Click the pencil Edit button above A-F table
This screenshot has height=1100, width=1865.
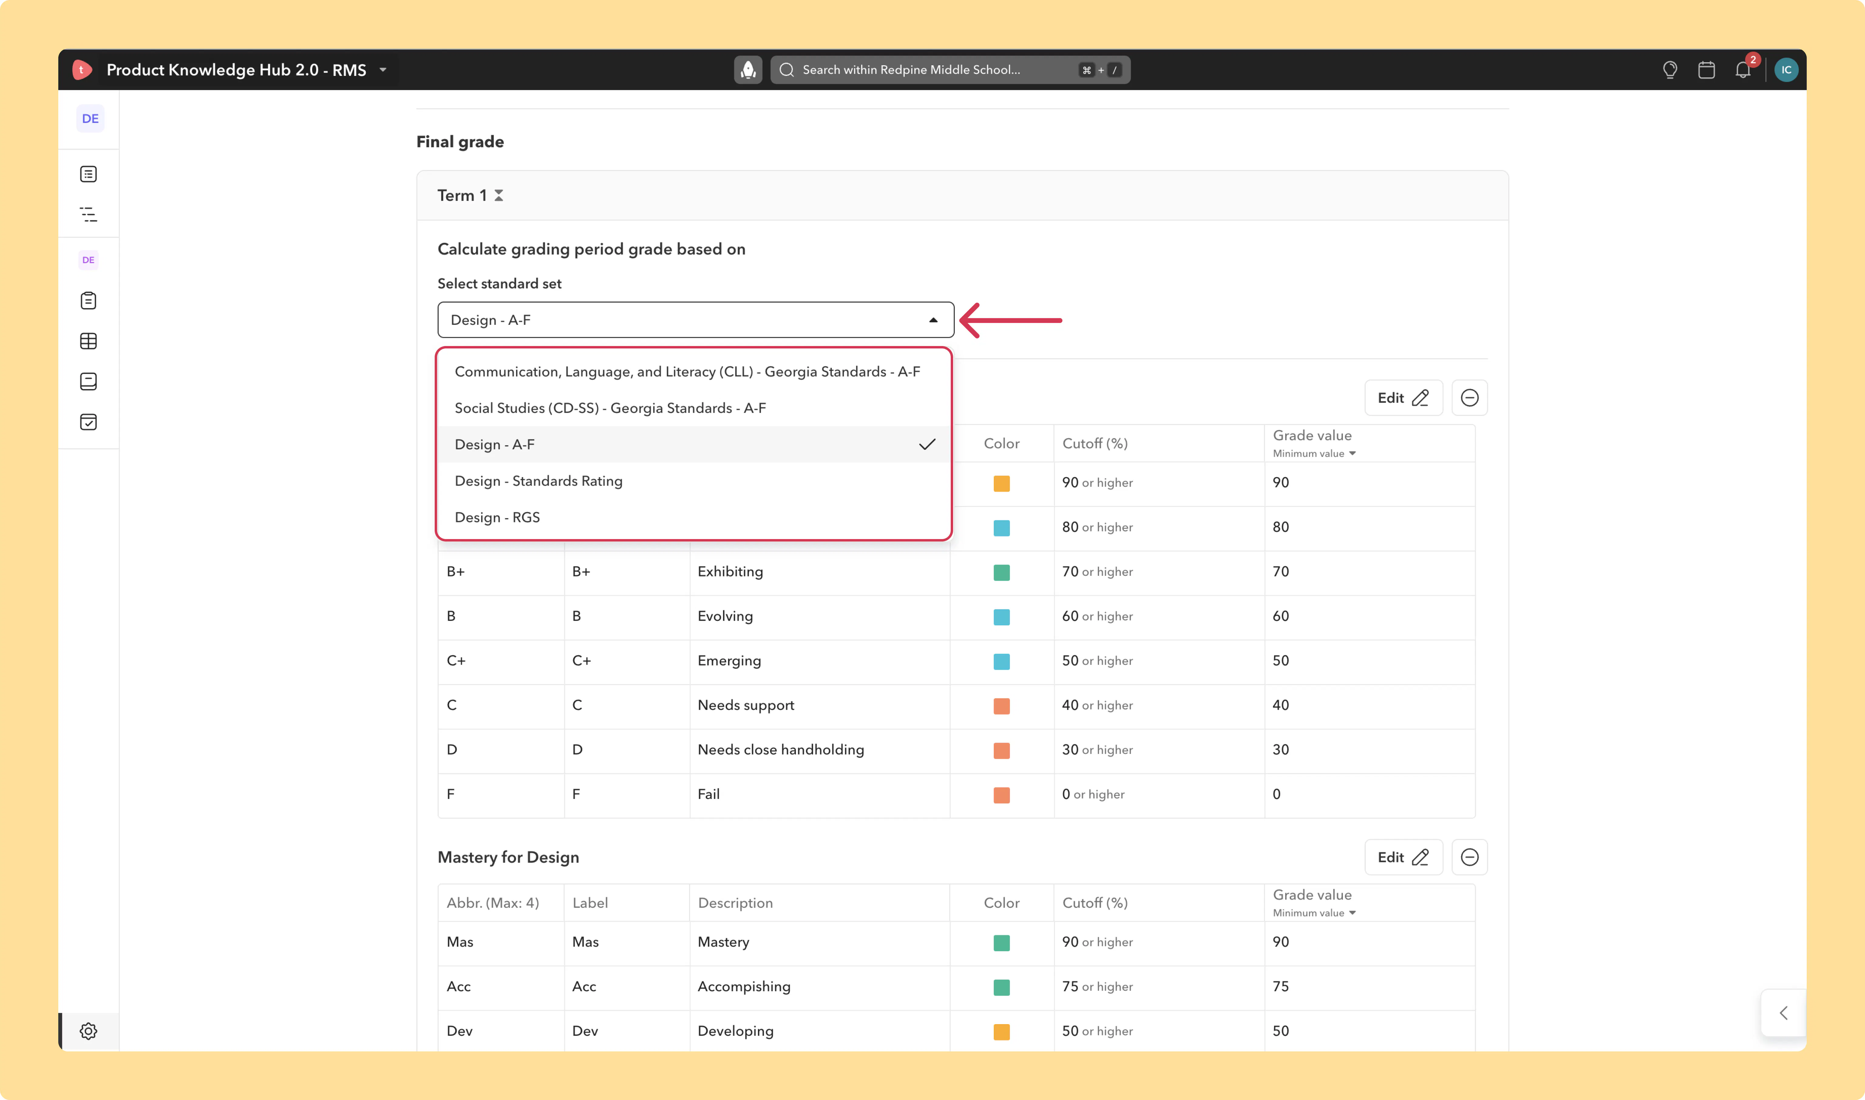point(1403,398)
